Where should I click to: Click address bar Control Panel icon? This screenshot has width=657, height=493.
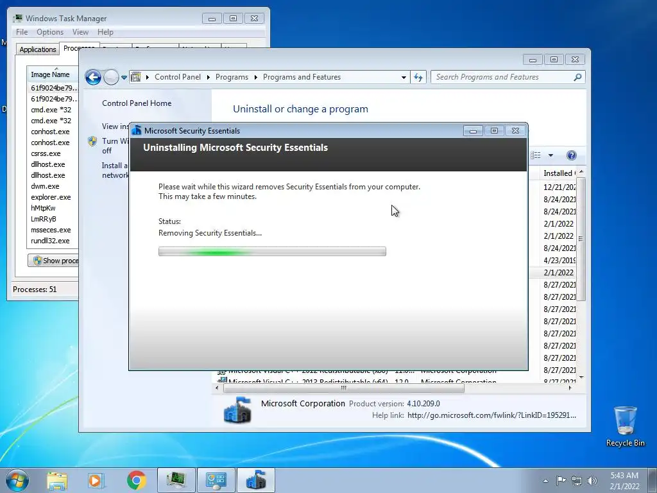pyautogui.click(x=136, y=77)
